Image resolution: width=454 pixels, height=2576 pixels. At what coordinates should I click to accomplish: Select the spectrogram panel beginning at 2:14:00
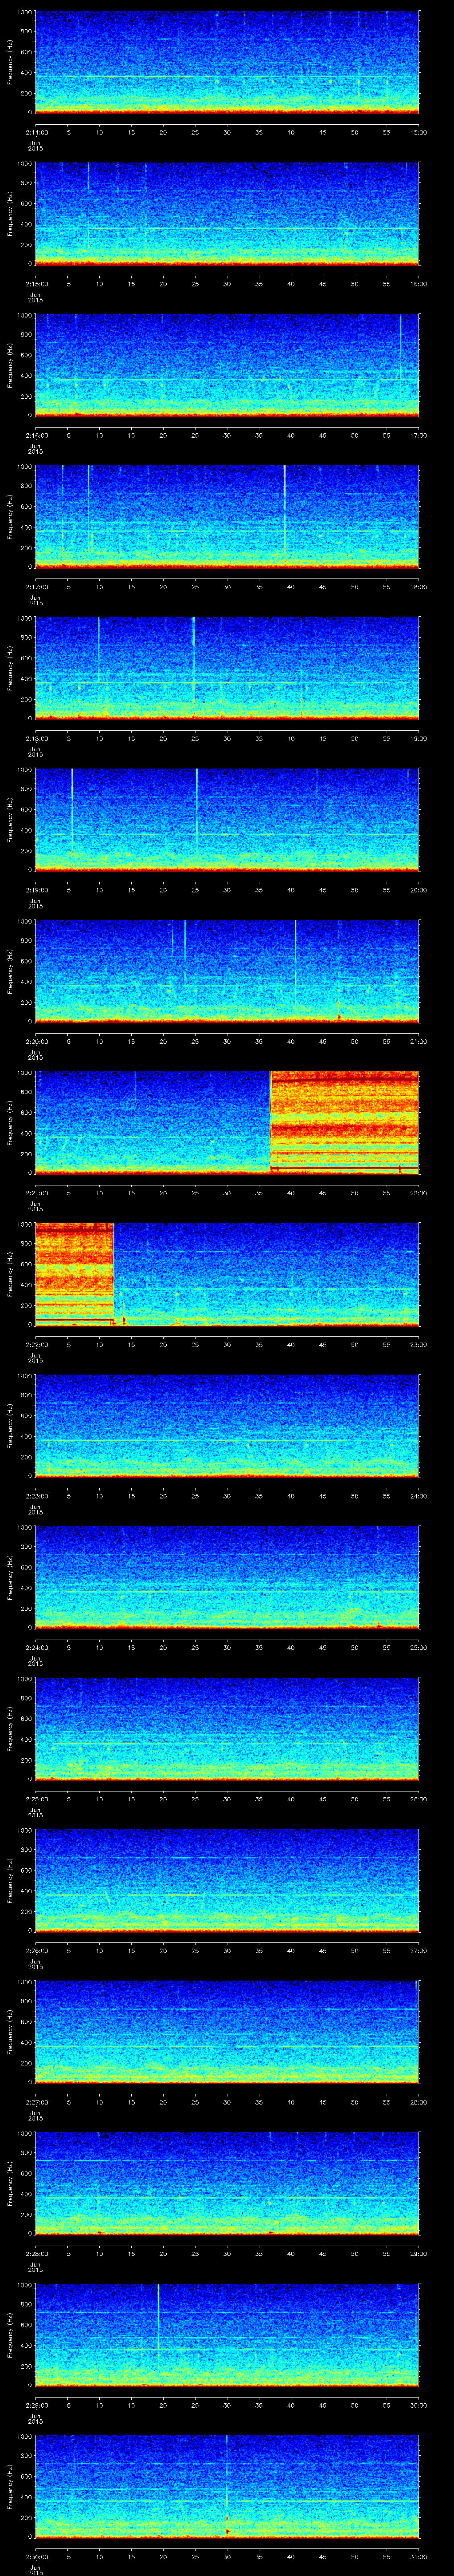click(x=227, y=62)
